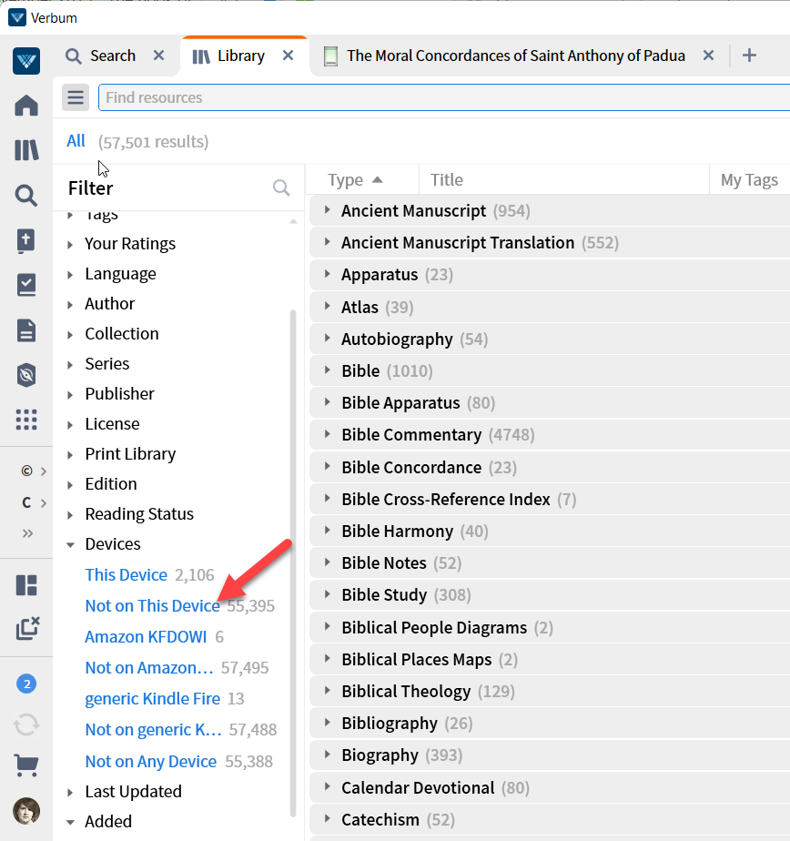790x841 pixels.
Task: Expand the Bible Concordance group
Action: coord(327,467)
